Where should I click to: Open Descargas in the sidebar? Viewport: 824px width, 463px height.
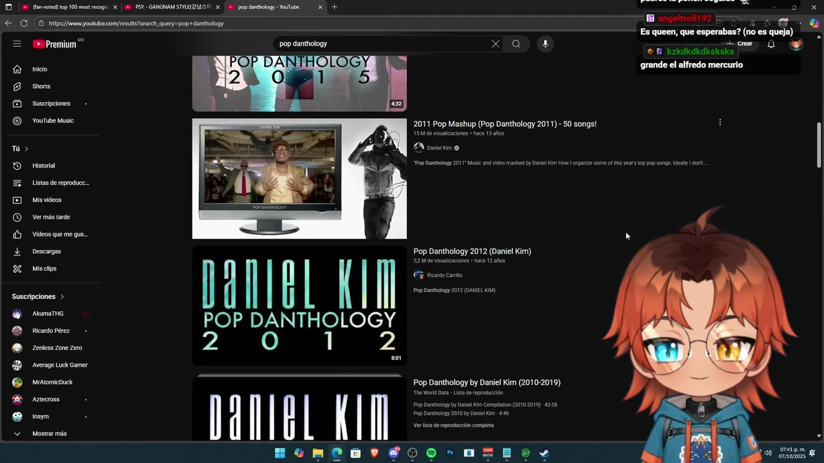tap(46, 251)
